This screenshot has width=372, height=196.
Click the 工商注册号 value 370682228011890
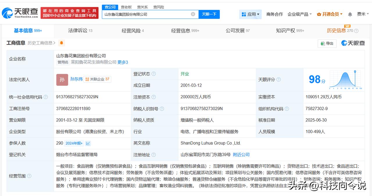pyautogui.click(x=73, y=109)
